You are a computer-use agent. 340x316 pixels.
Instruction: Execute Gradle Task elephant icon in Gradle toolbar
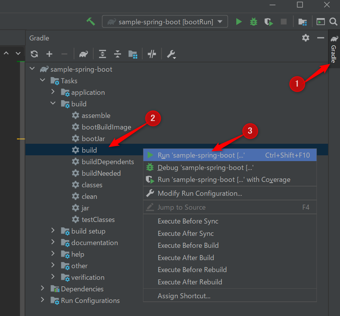(84, 54)
